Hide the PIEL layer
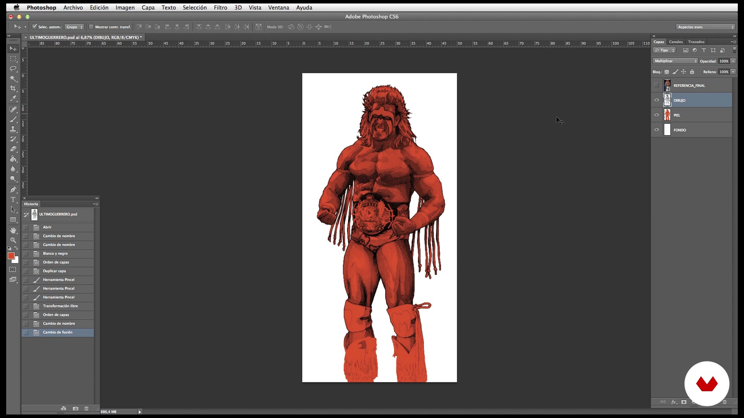This screenshot has height=418, width=744. click(x=656, y=115)
